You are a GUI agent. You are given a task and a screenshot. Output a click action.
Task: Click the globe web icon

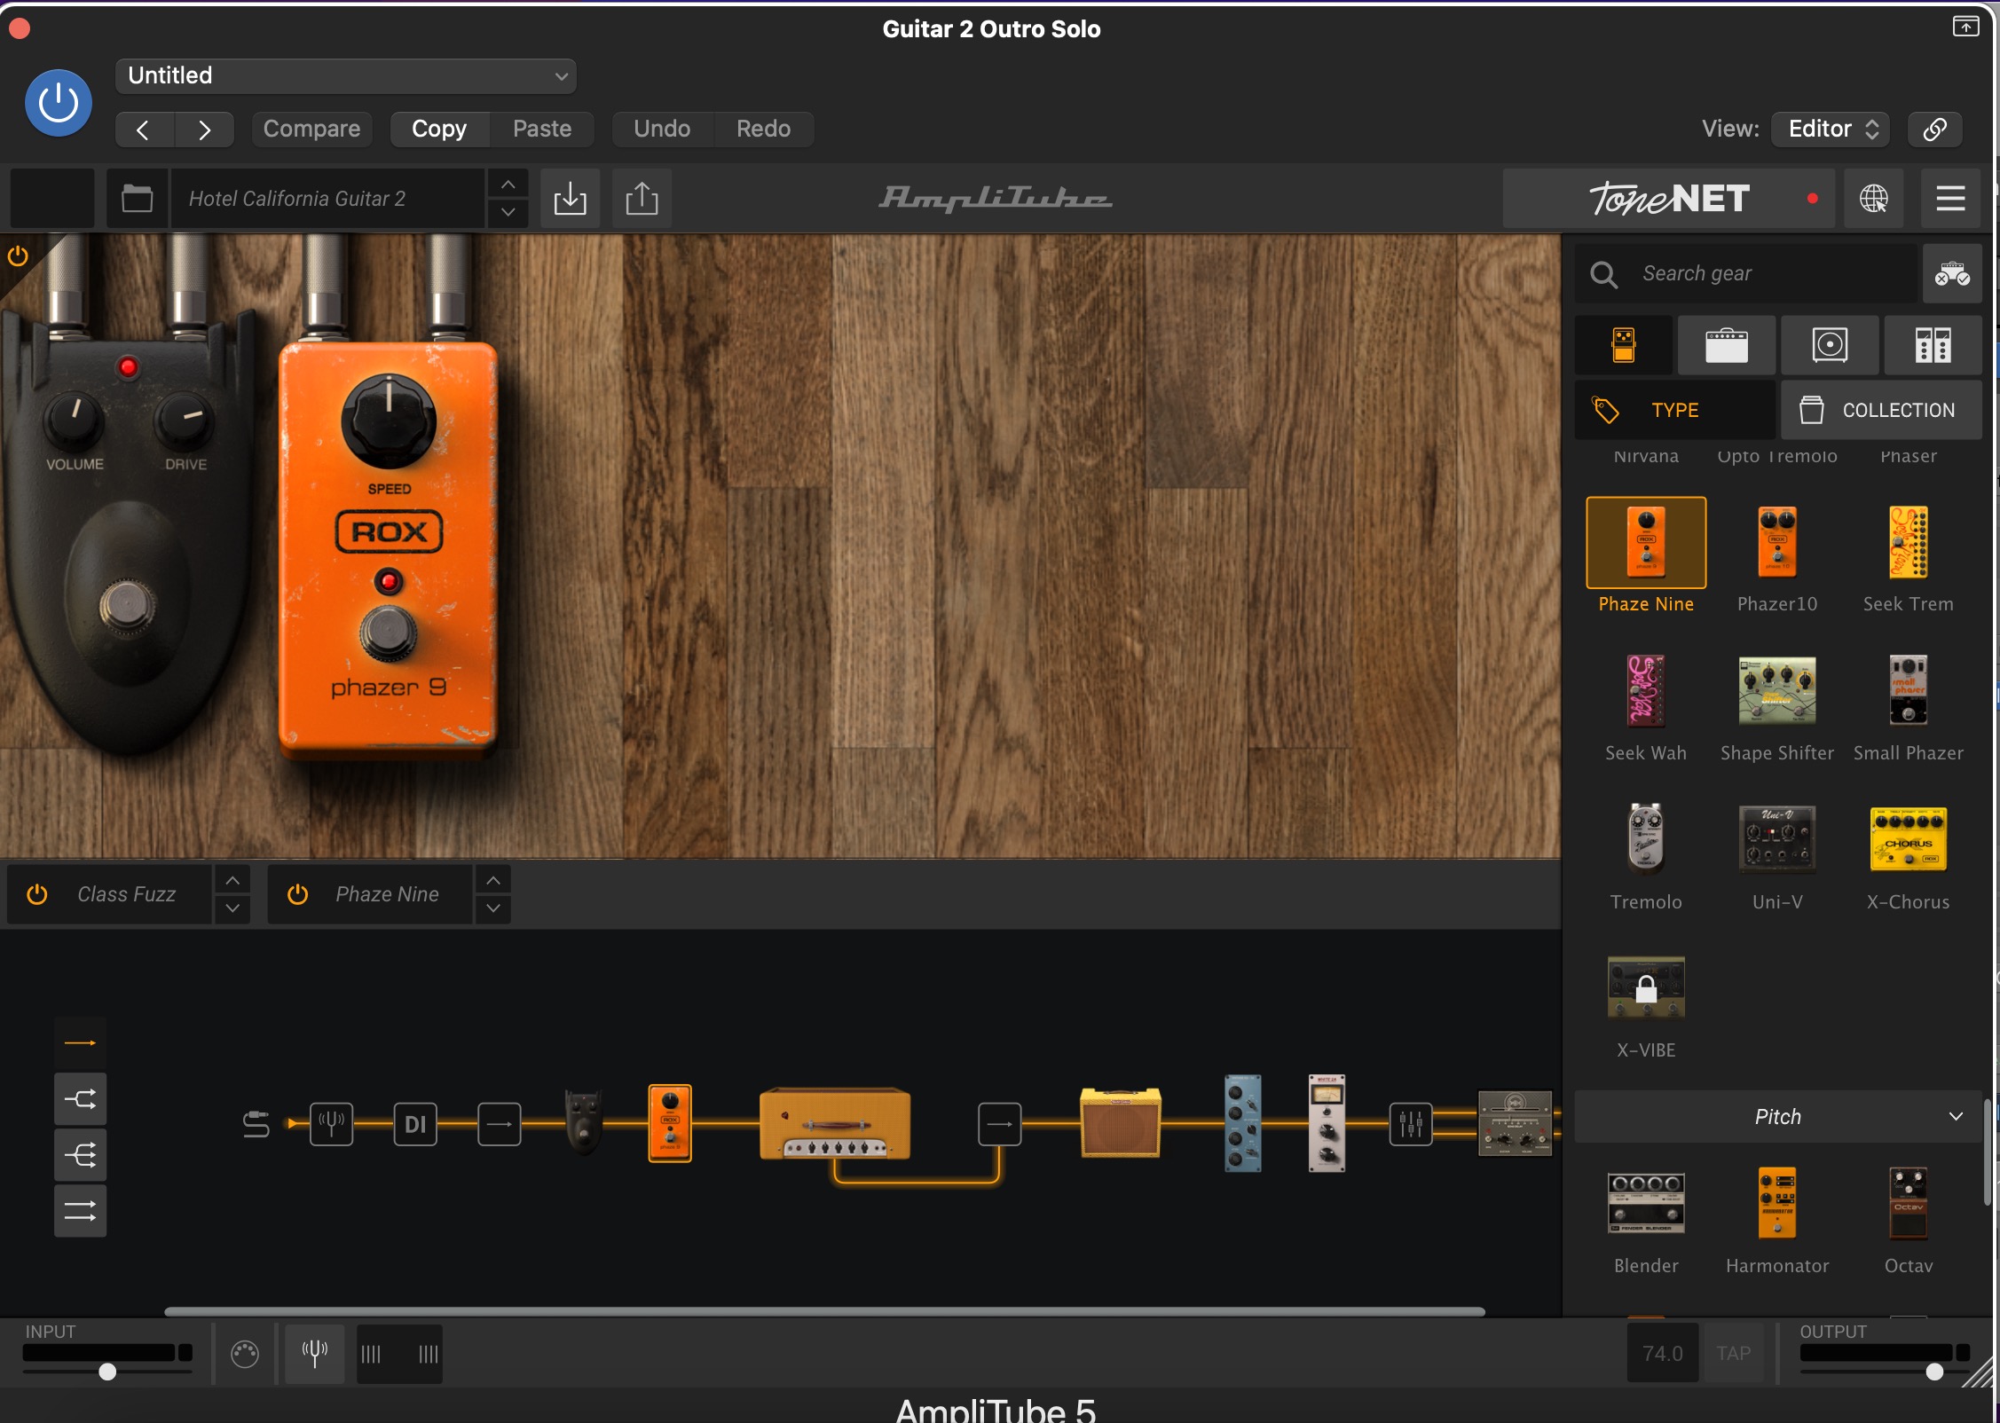pyautogui.click(x=1873, y=199)
